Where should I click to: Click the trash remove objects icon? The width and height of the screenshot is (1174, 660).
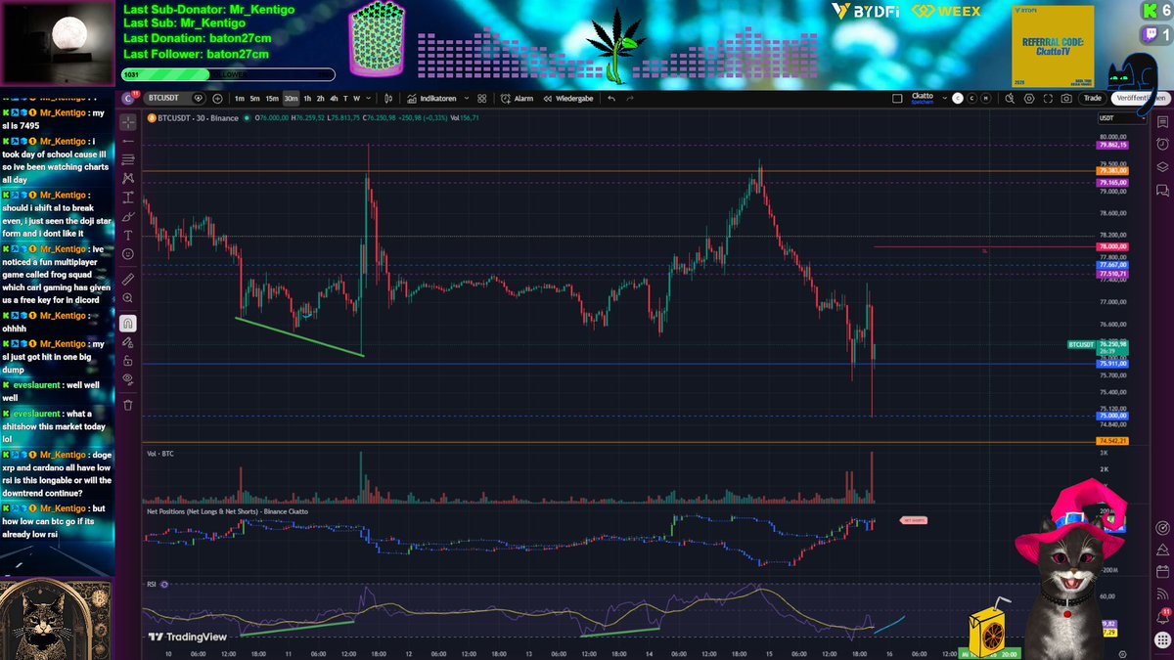pos(128,405)
